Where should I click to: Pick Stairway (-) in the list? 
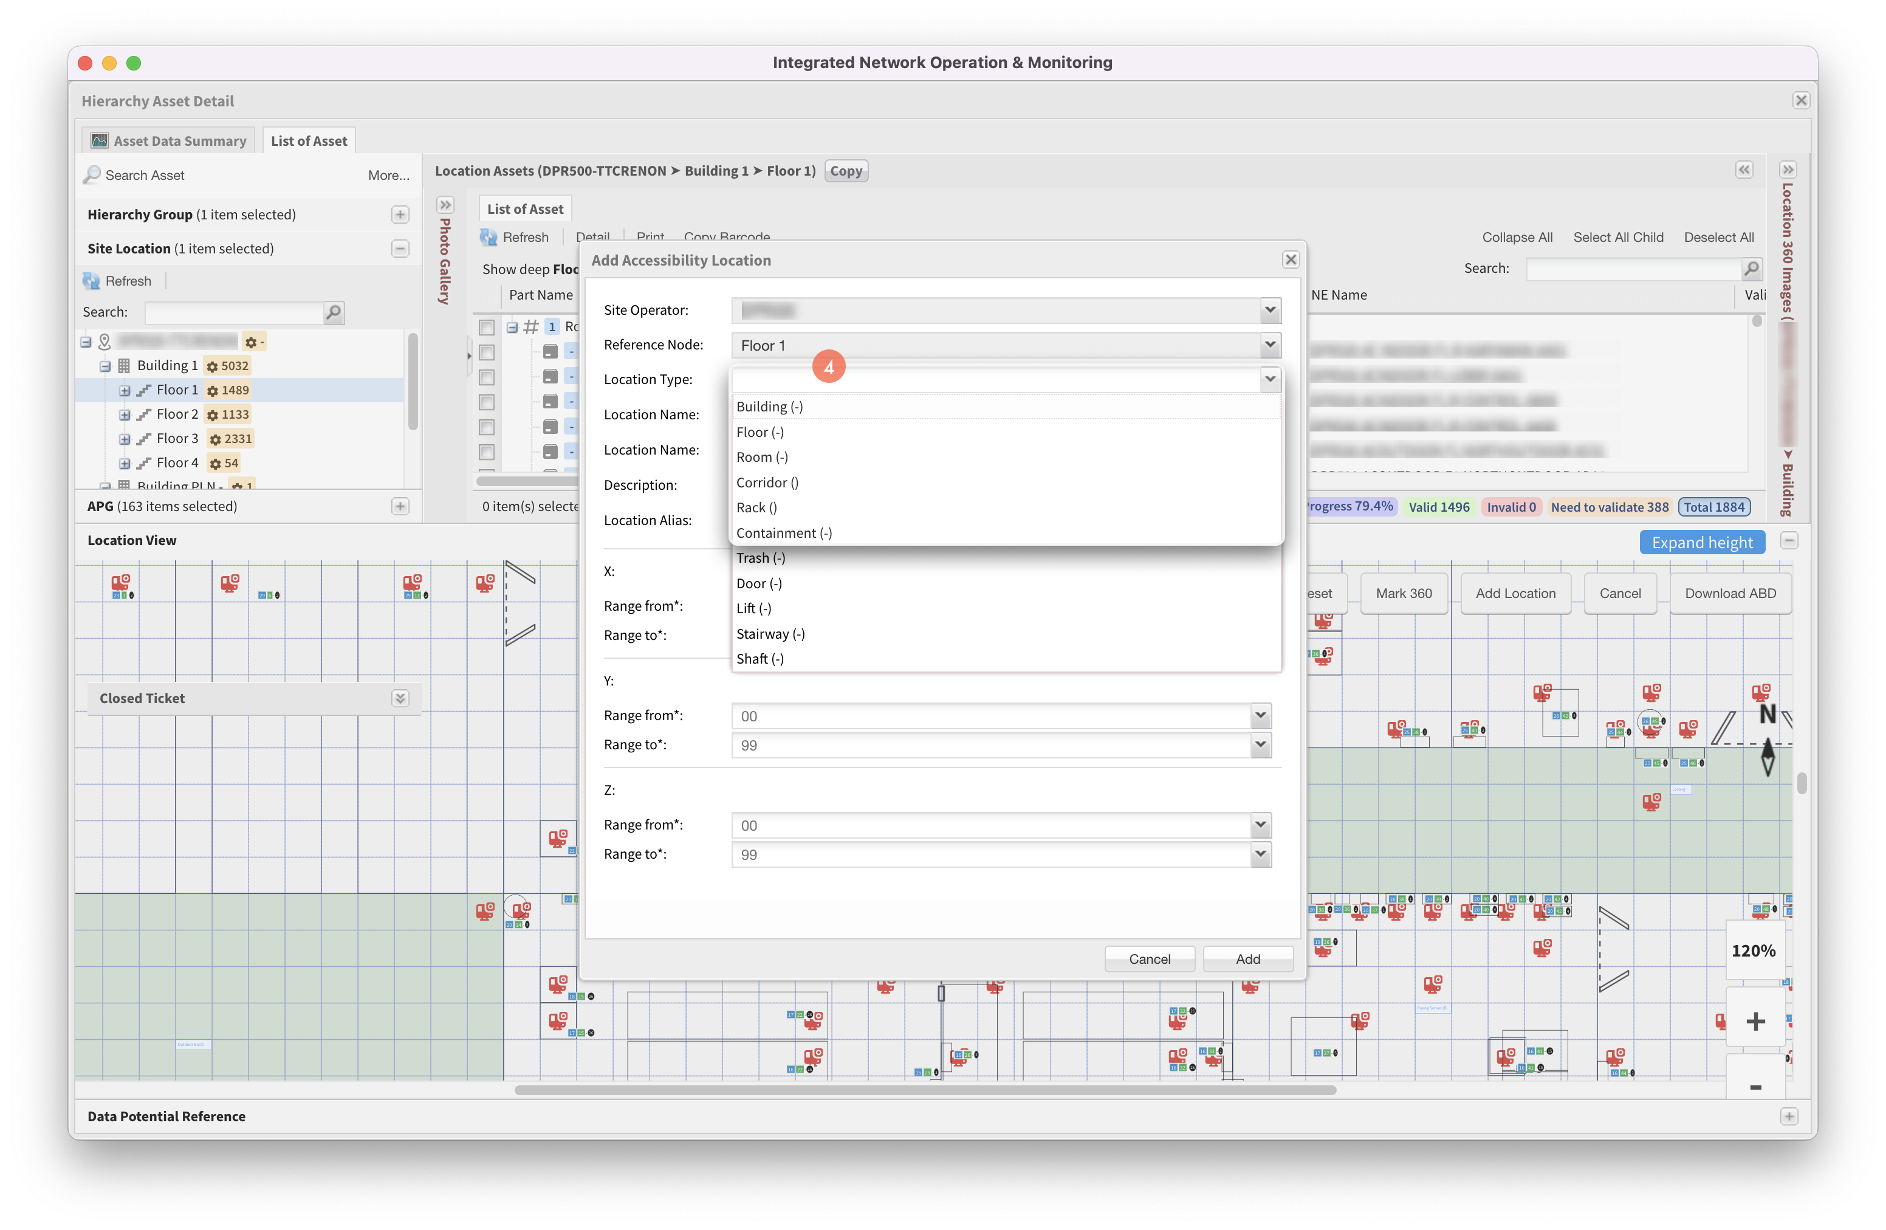(x=1006, y=634)
